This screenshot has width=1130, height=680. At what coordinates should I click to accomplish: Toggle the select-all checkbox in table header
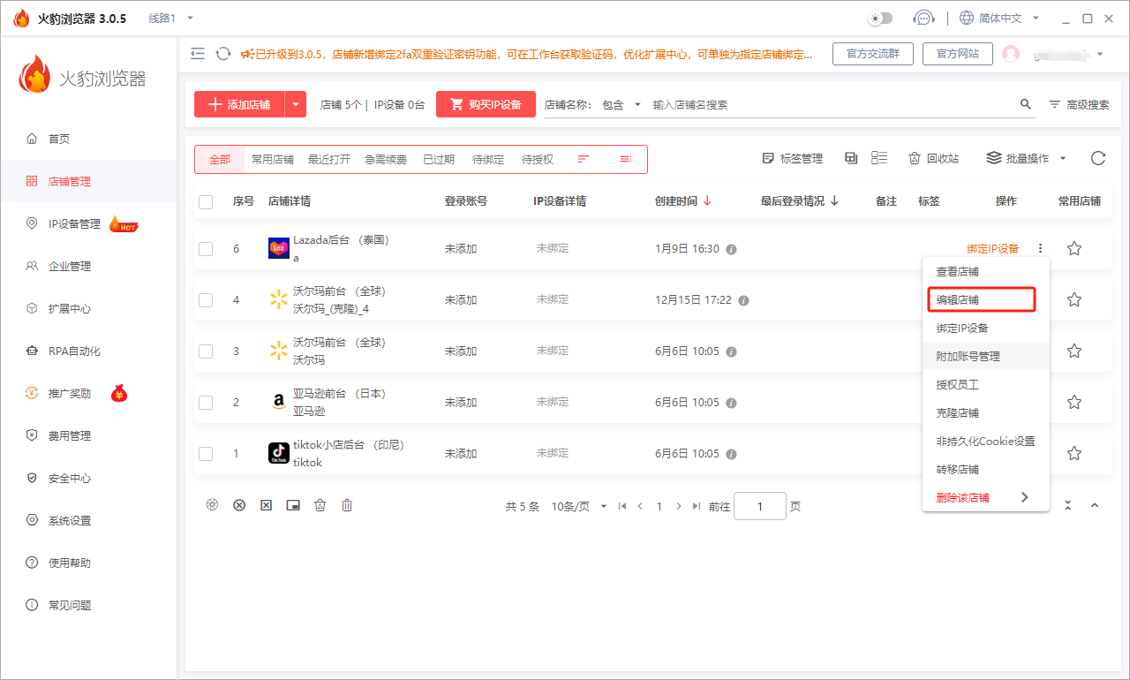coord(206,201)
